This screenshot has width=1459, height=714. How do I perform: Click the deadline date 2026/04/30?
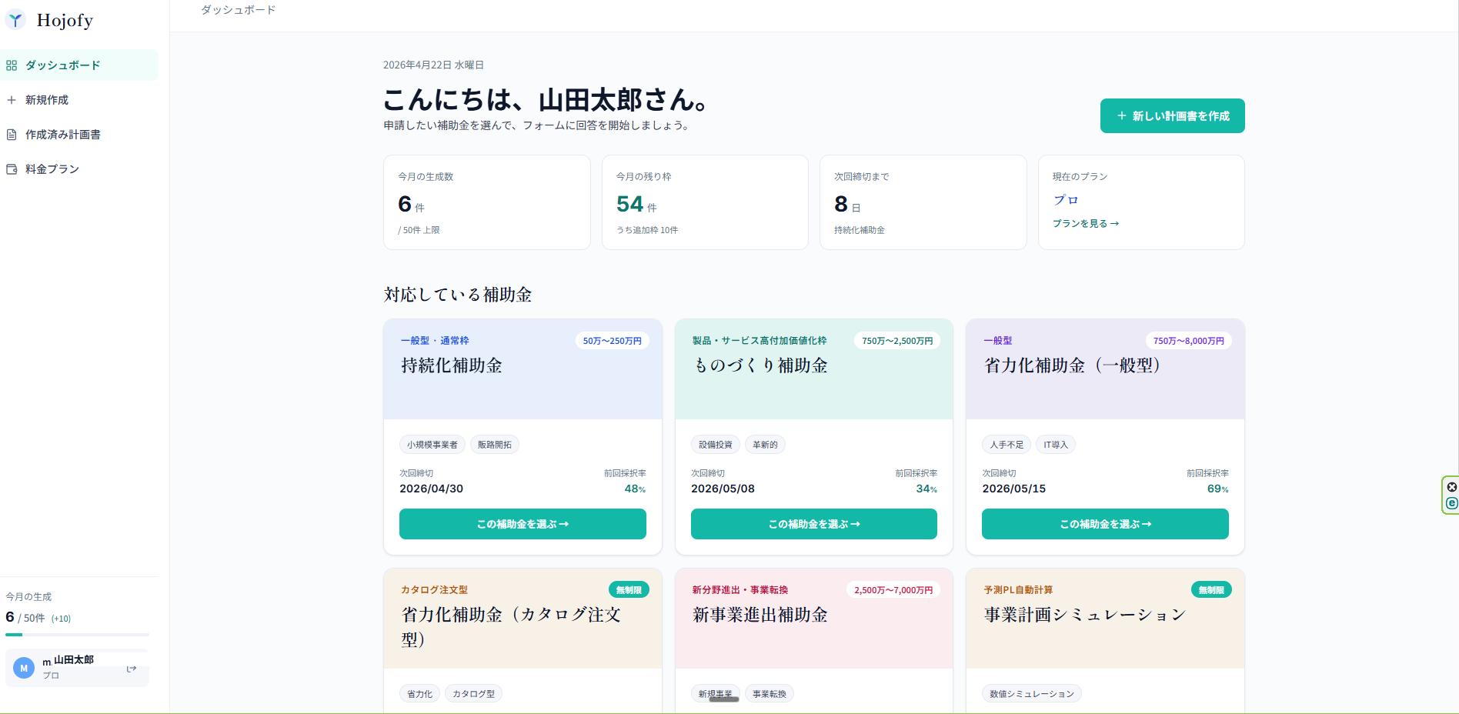(431, 489)
